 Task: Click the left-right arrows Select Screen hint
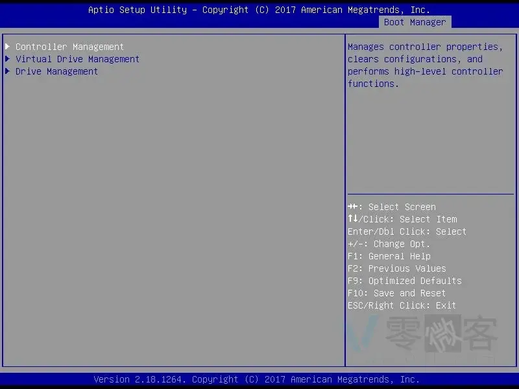pos(392,207)
